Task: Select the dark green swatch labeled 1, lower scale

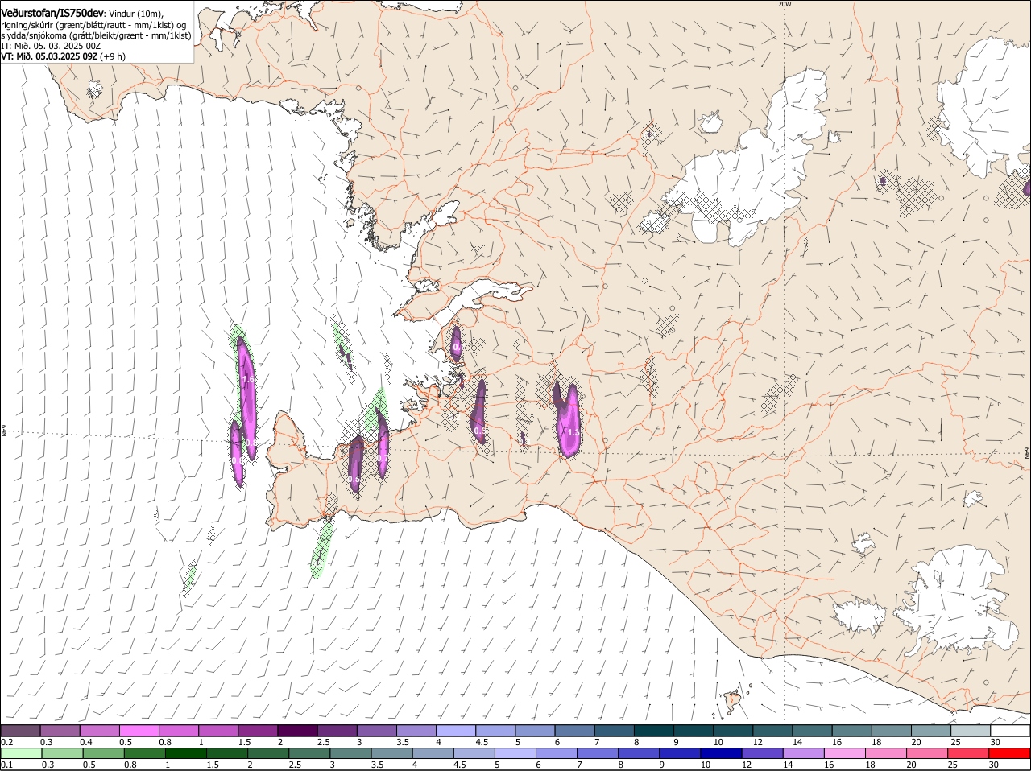Action: pyautogui.click(x=185, y=753)
